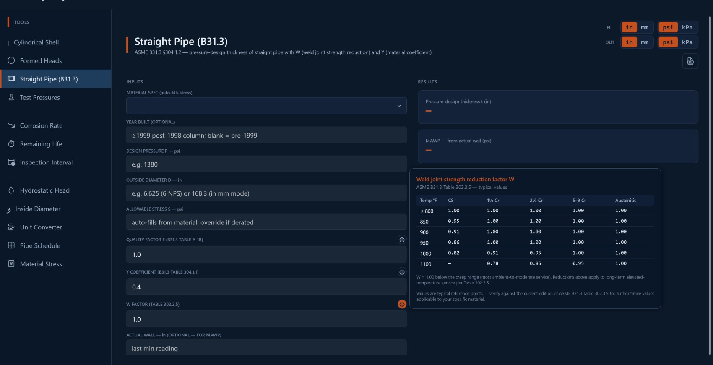Open Inspection Interval tool

click(55, 162)
